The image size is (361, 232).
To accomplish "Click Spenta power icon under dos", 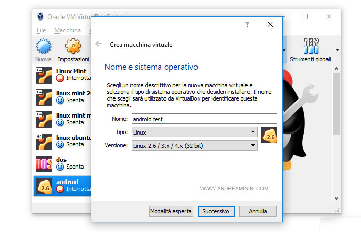I will (x=60, y=167).
